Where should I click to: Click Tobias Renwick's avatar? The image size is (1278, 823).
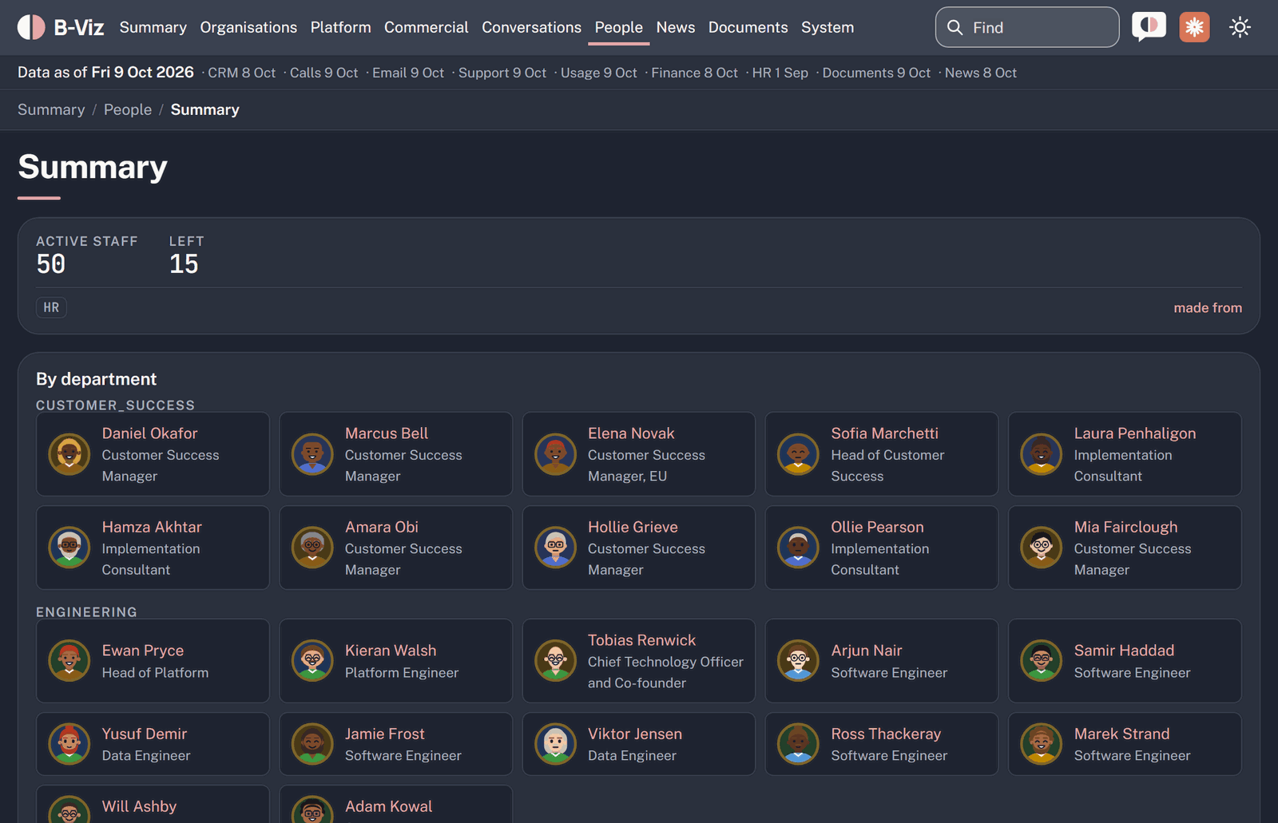point(555,661)
